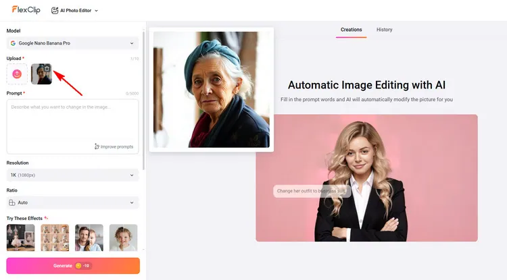Click the Google G model icon
The height and width of the screenshot is (280, 507).
pyautogui.click(x=13, y=43)
